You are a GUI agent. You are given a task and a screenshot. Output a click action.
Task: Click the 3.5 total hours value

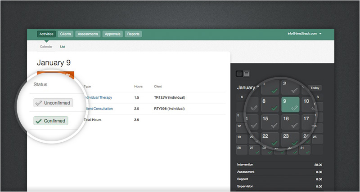pyautogui.click(x=137, y=120)
